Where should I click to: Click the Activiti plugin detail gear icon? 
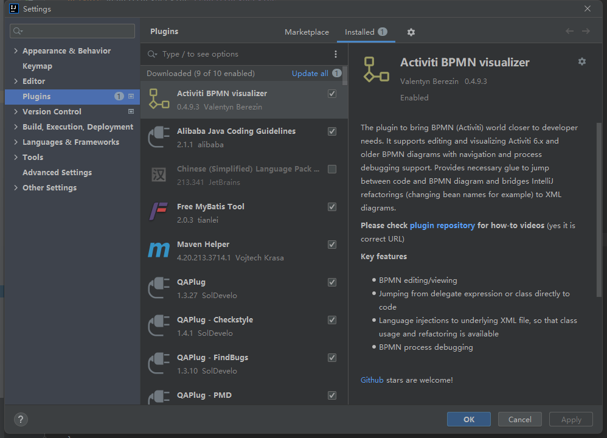582,61
